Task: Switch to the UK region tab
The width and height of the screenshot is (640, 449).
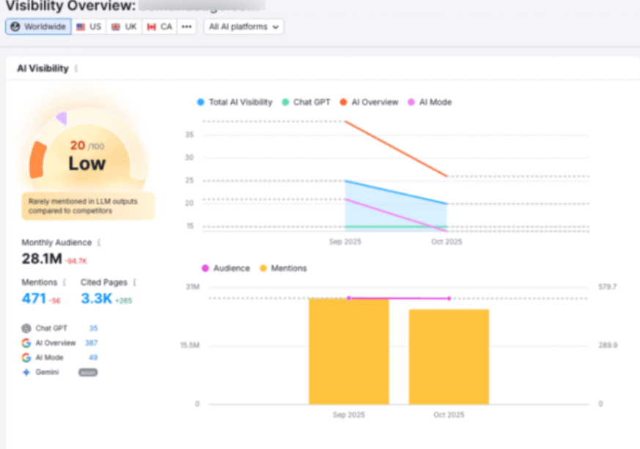Action: (x=125, y=27)
